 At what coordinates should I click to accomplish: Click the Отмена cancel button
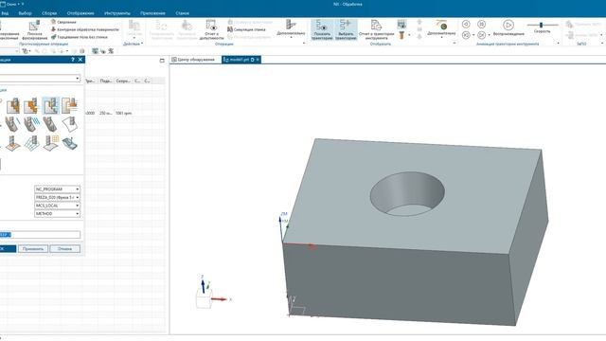pos(65,248)
